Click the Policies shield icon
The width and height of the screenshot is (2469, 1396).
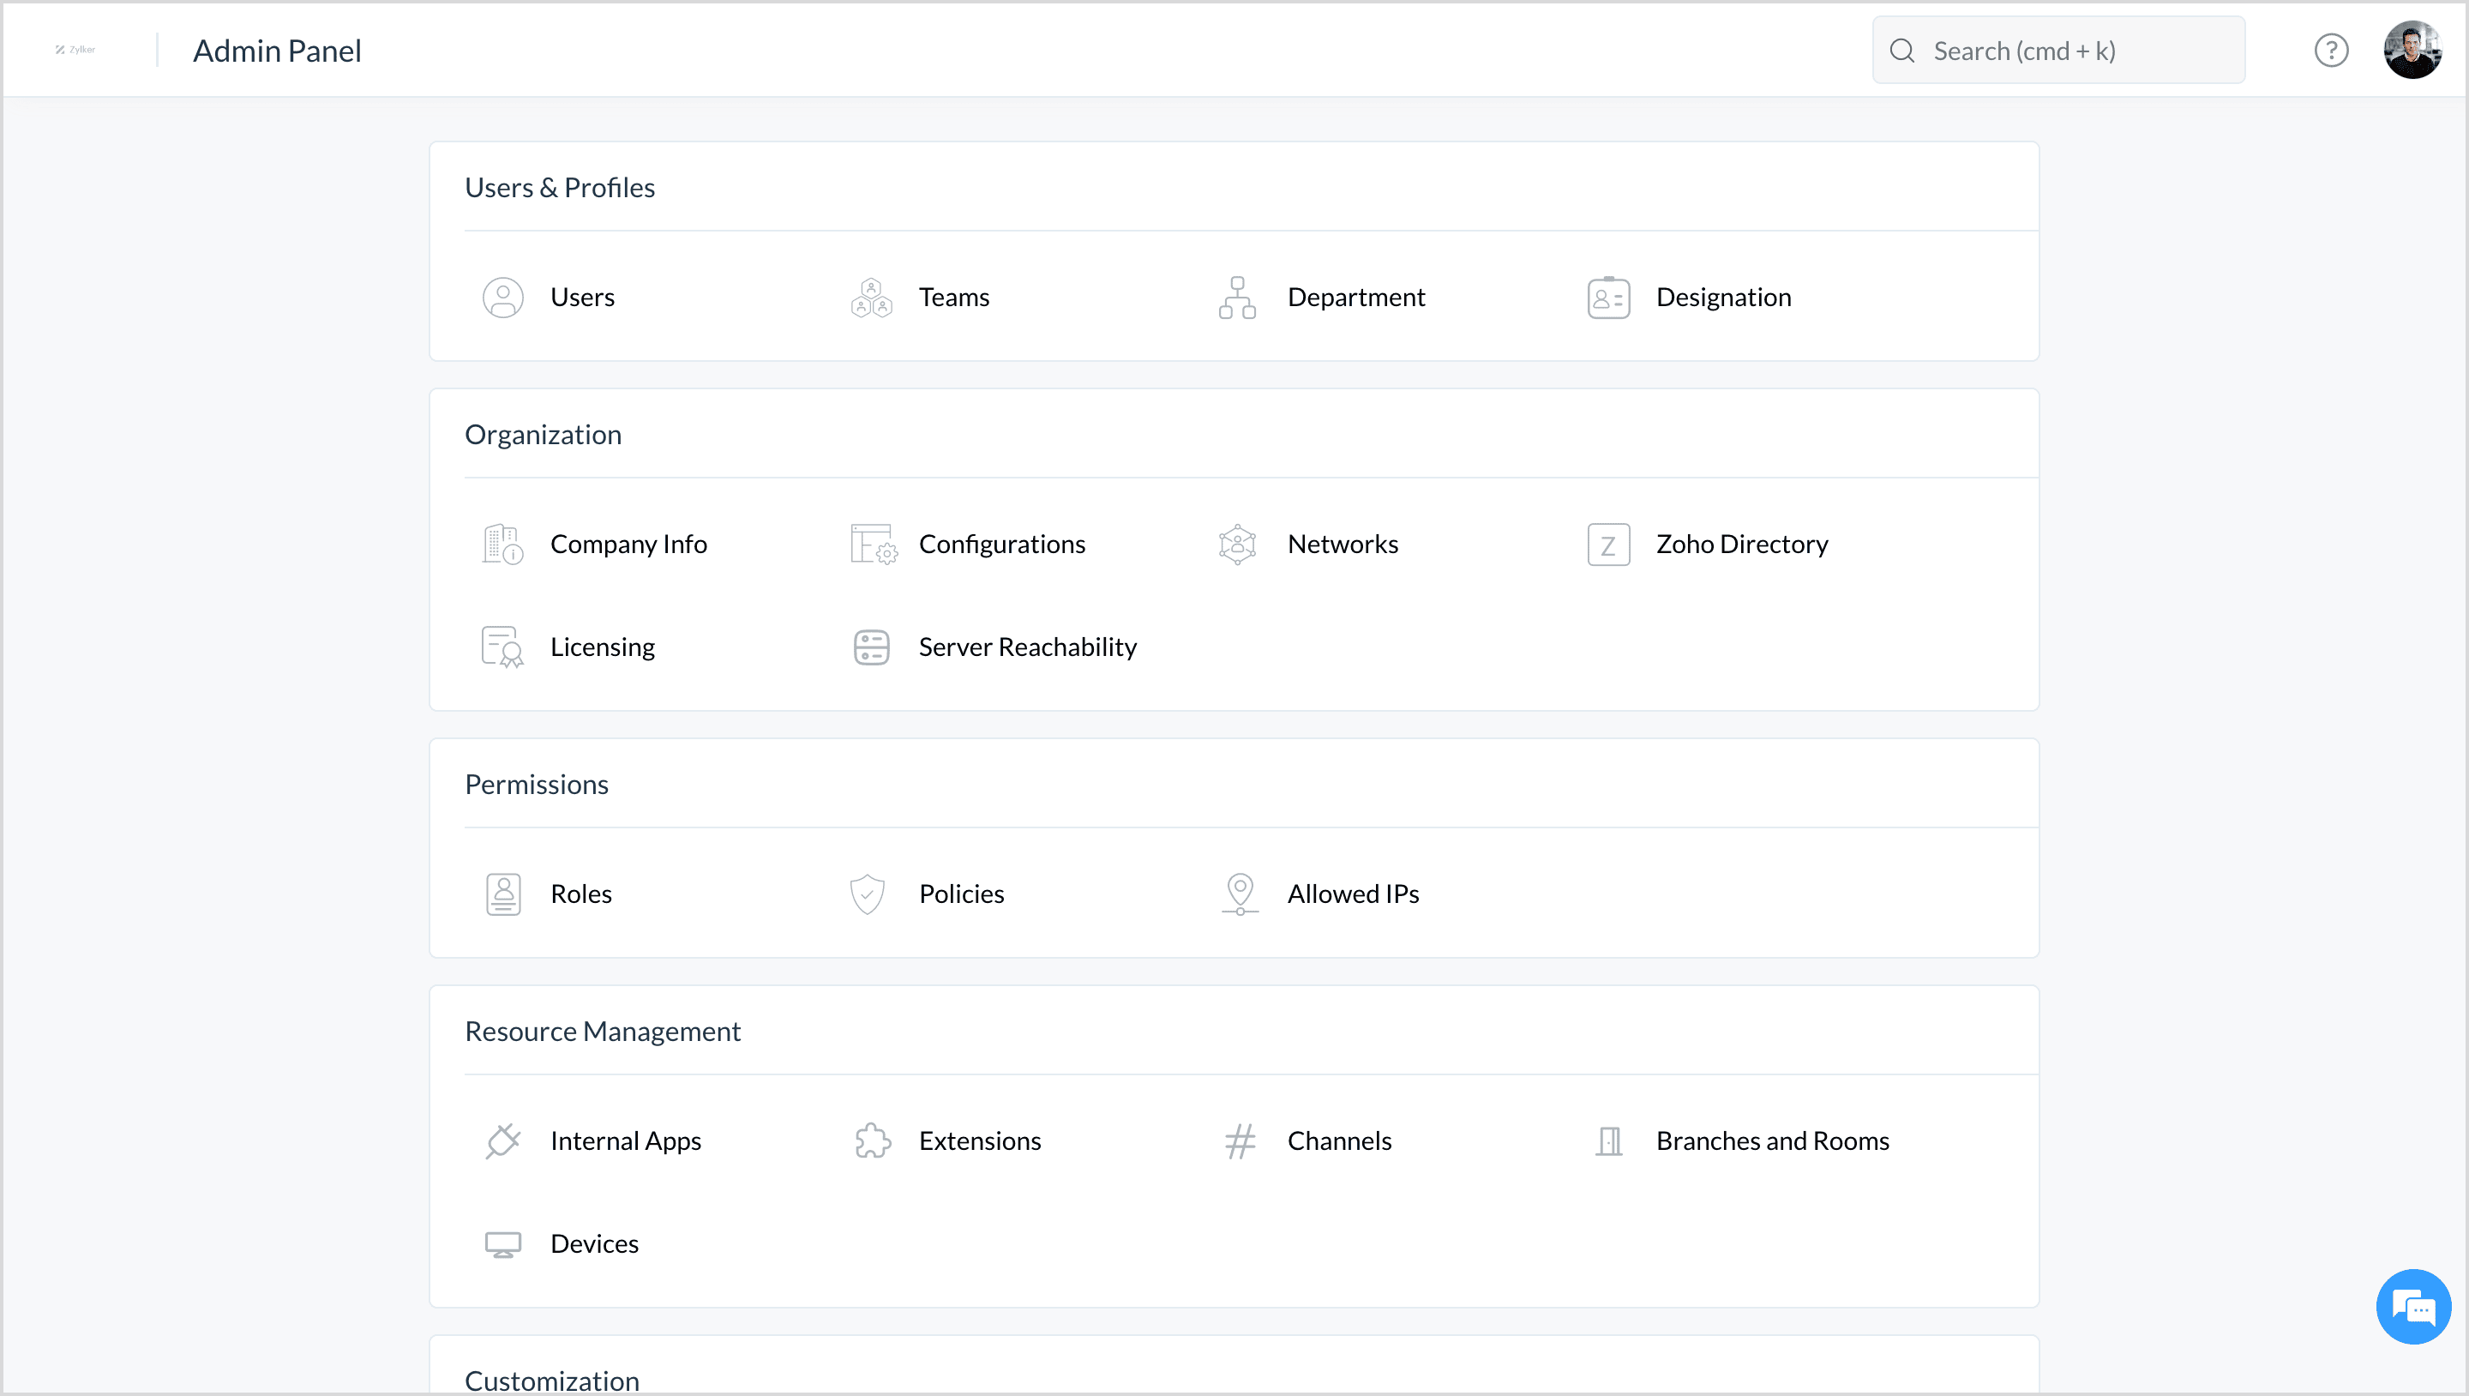pyautogui.click(x=867, y=894)
